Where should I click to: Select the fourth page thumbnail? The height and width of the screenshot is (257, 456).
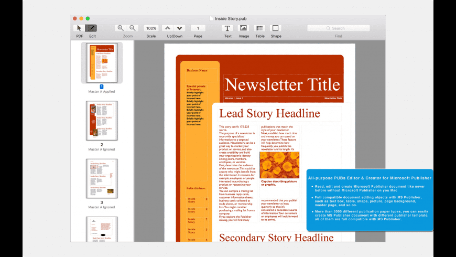pyautogui.click(x=102, y=229)
